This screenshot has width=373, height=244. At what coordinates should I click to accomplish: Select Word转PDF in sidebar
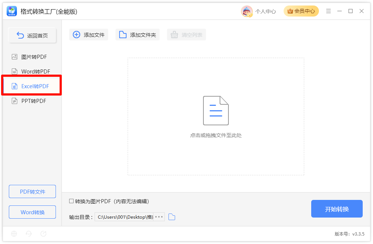click(32, 71)
